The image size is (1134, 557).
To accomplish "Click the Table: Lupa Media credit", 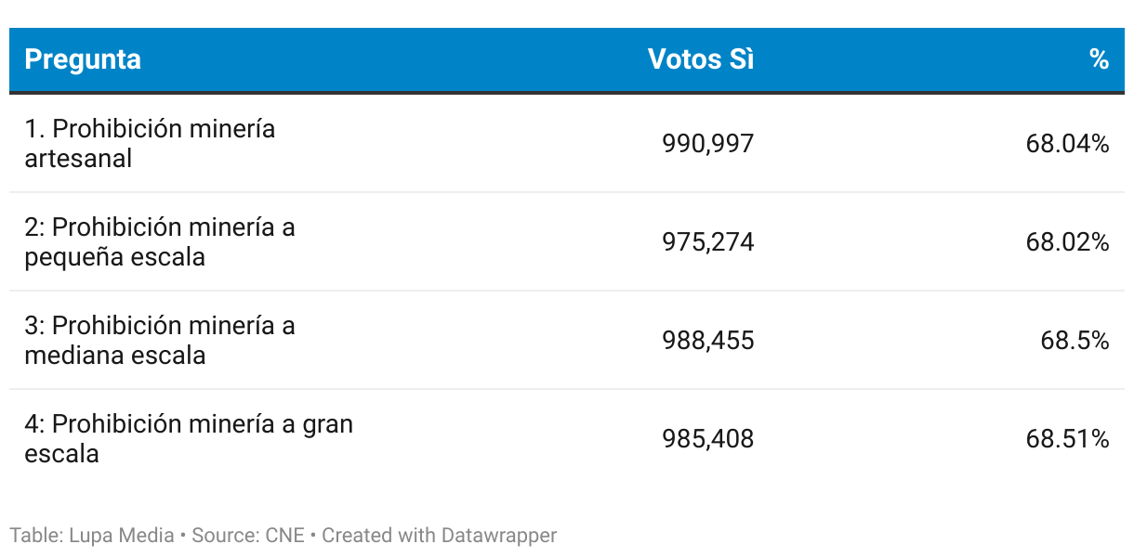I will pyautogui.click(x=92, y=536).
